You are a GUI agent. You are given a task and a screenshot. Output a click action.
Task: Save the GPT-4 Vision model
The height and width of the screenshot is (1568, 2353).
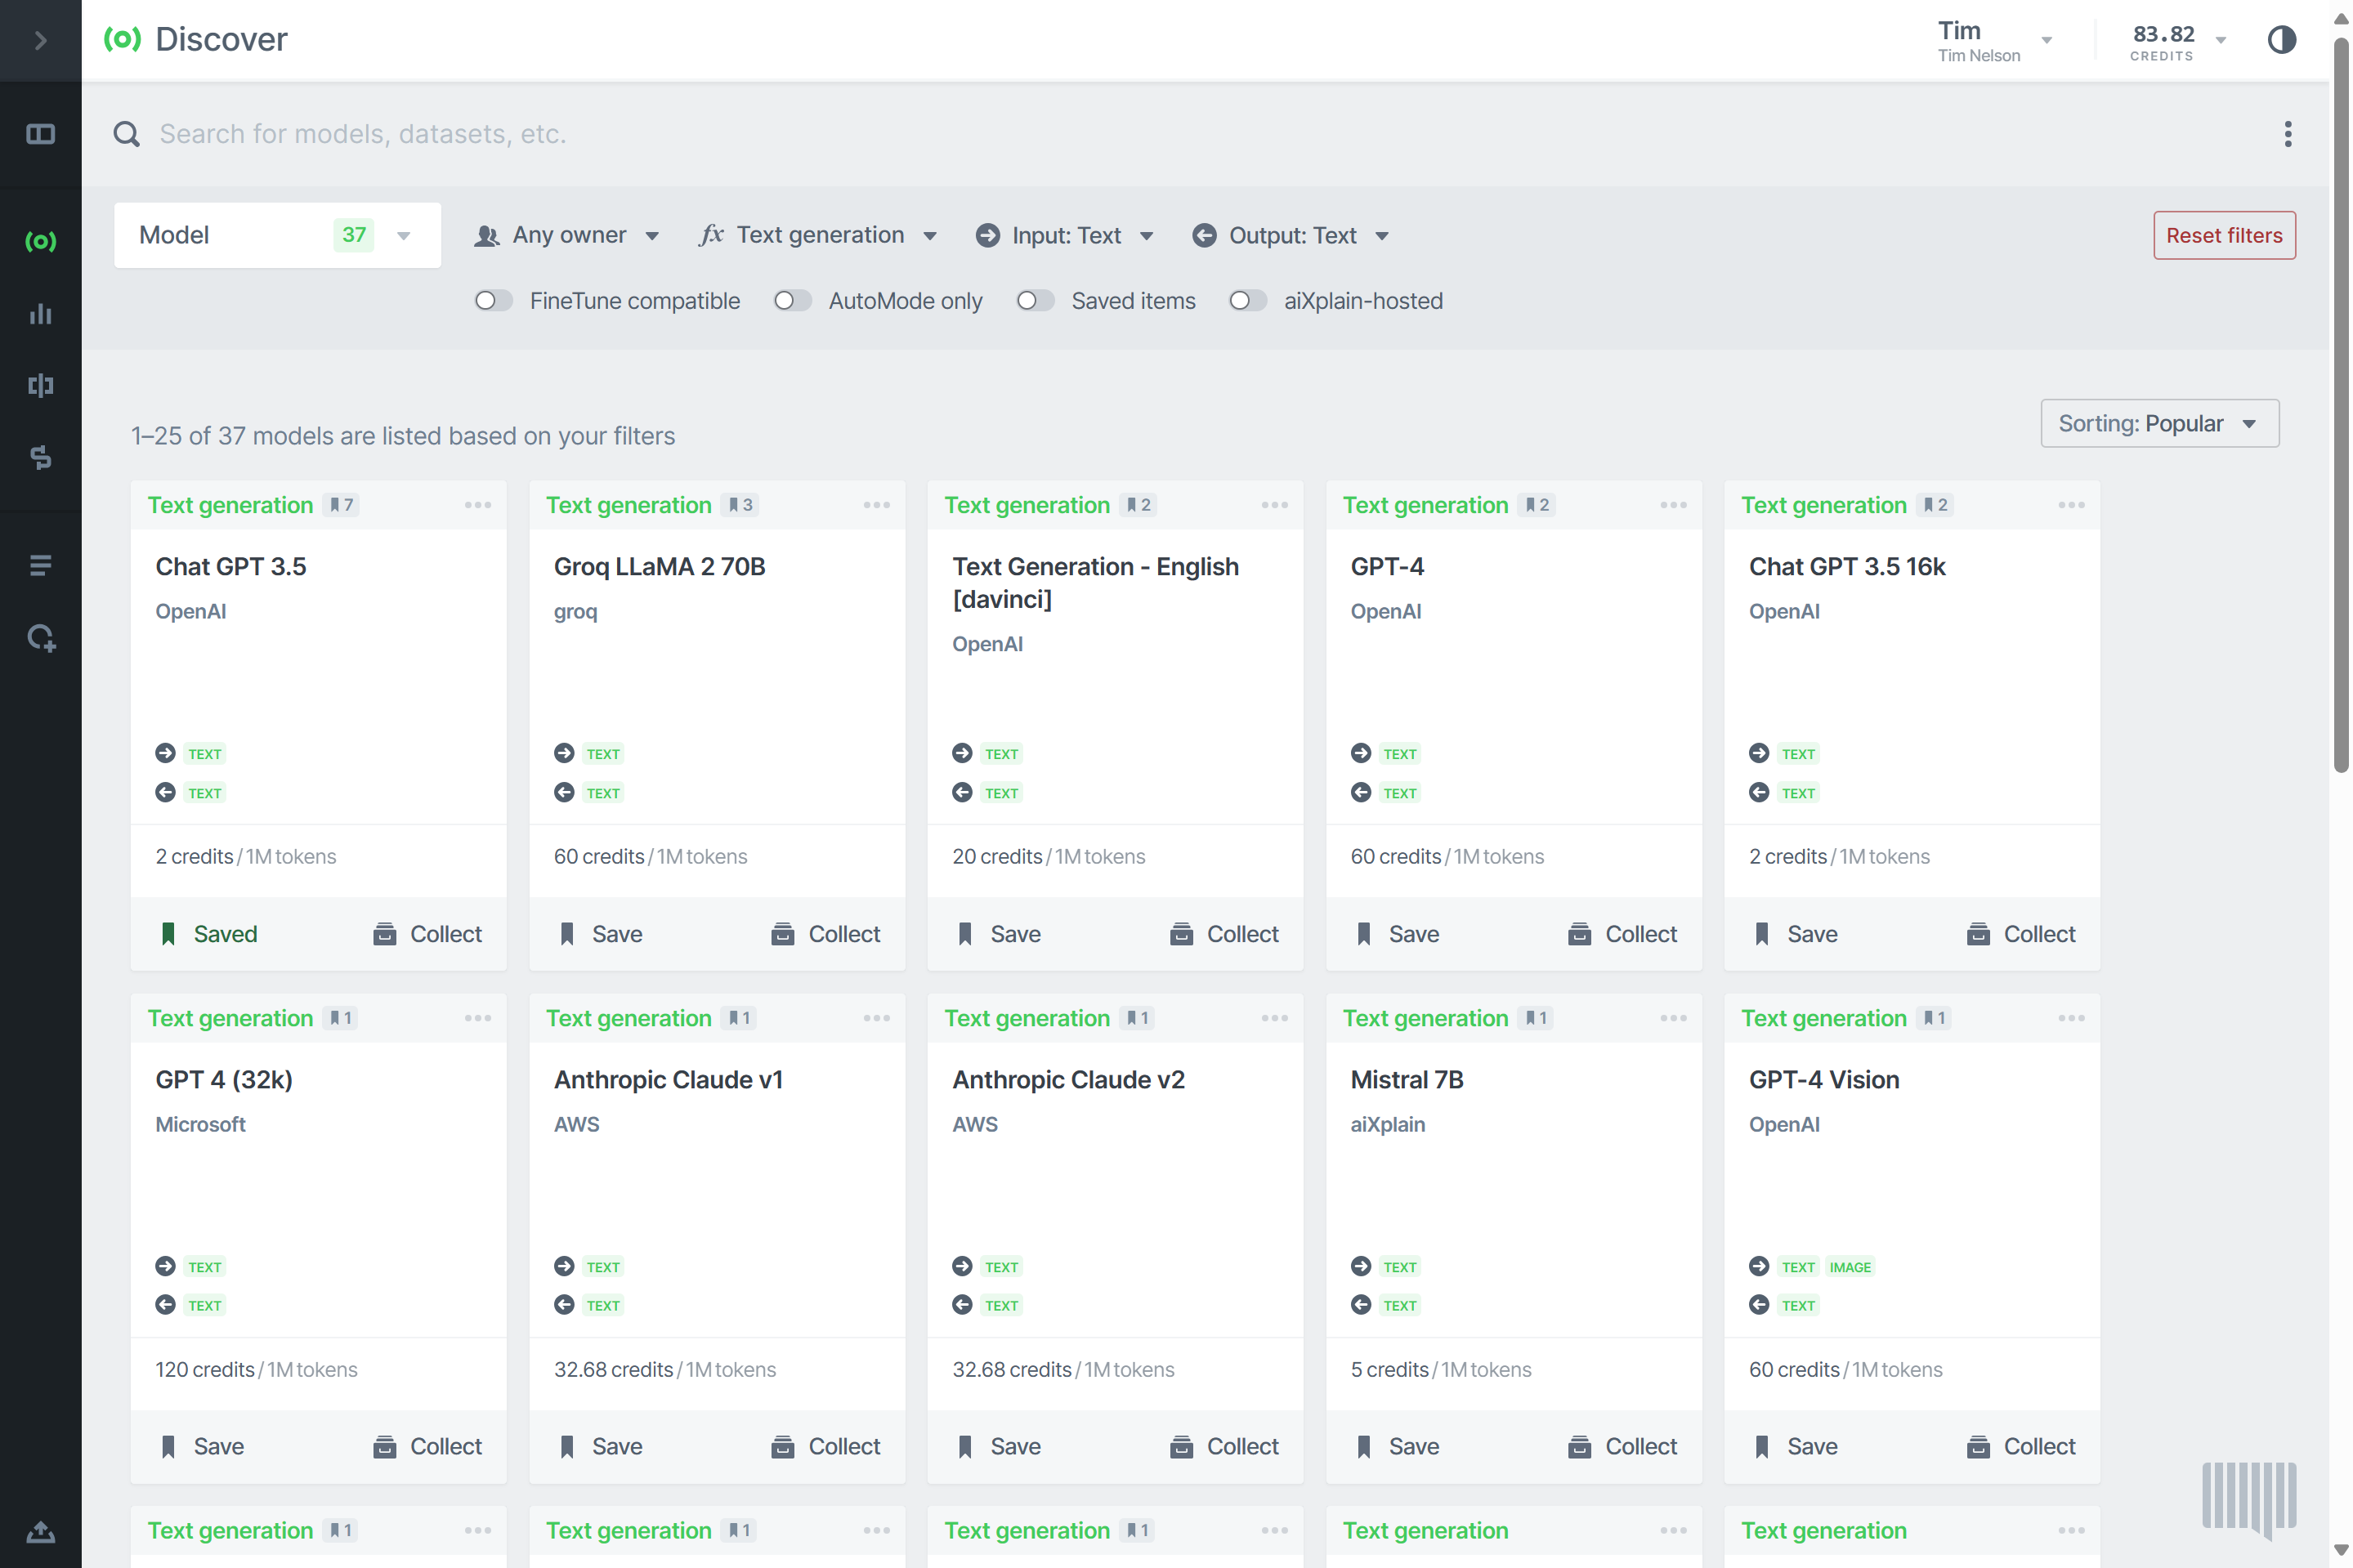click(1796, 1446)
